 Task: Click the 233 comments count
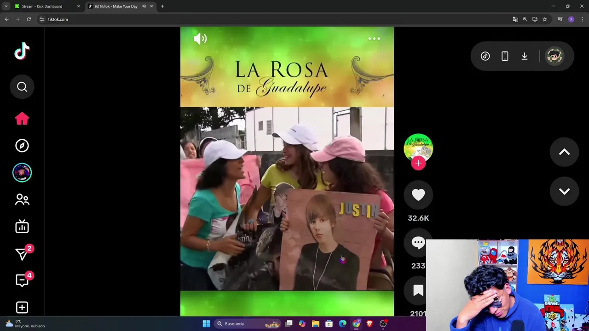click(418, 266)
